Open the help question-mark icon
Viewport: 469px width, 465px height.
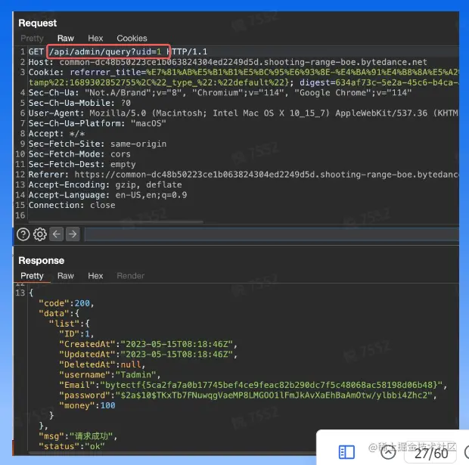[x=23, y=234]
